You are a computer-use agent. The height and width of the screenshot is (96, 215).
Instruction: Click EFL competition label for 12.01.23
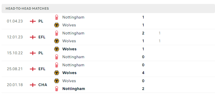(x=42, y=37)
